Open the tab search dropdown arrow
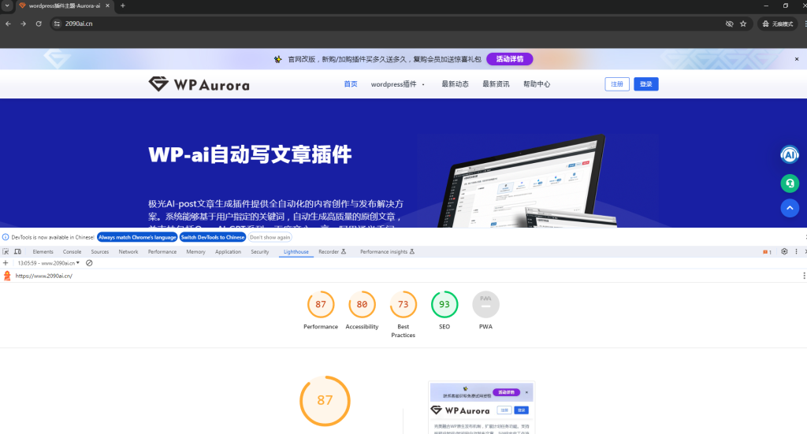 tap(7, 6)
